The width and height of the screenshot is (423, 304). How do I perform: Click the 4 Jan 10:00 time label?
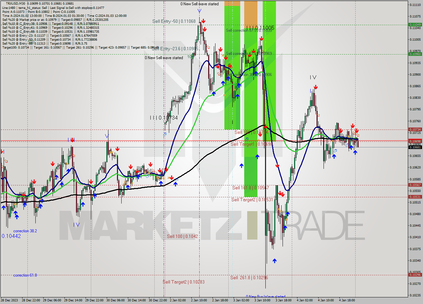(x=326, y=300)
